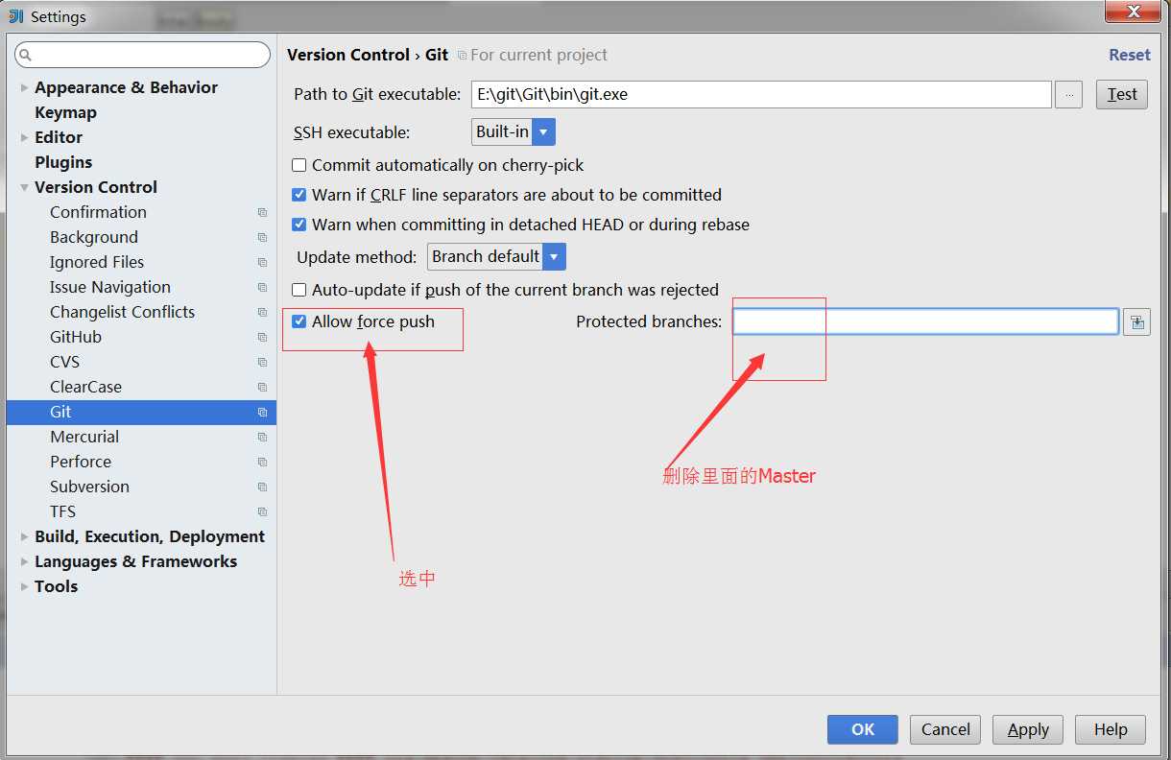Enable Auto-update if push was rejected
The height and width of the screenshot is (760, 1171).
(299, 290)
